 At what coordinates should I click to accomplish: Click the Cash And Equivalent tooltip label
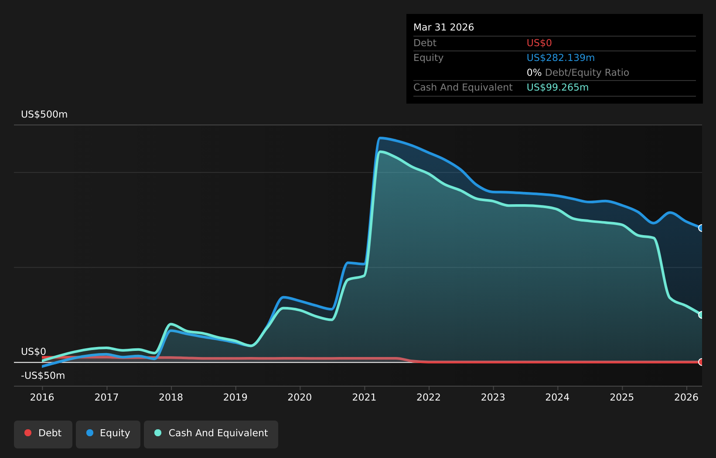(x=463, y=87)
